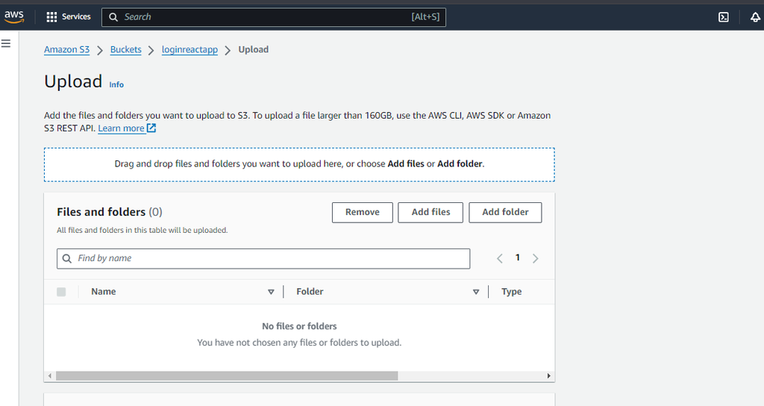
Task: Click the Learn more external link icon
Action: click(x=151, y=128)
